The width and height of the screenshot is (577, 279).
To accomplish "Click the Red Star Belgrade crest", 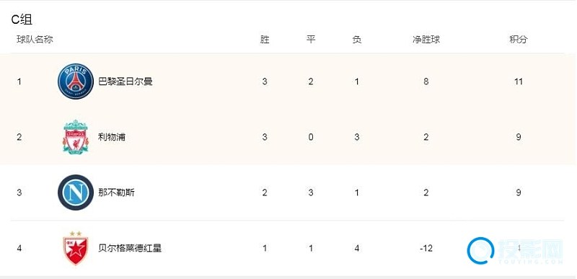I will tap(76, 248).
